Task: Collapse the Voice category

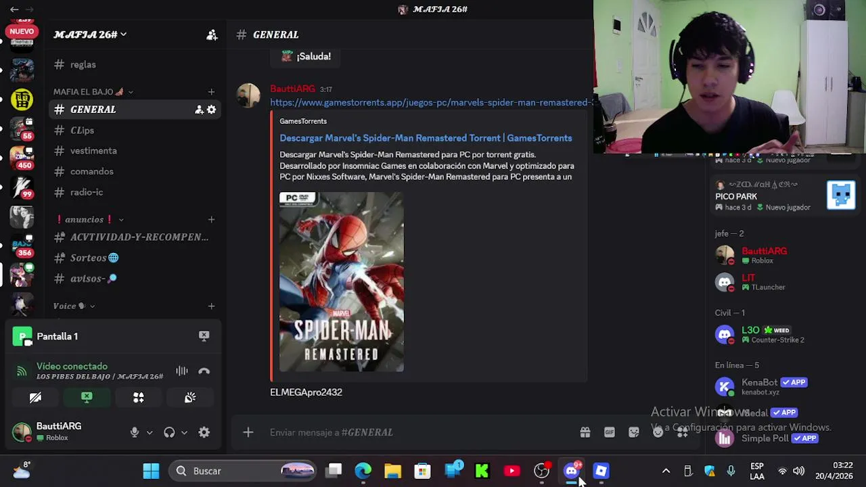Action: [x=74, y=306]
